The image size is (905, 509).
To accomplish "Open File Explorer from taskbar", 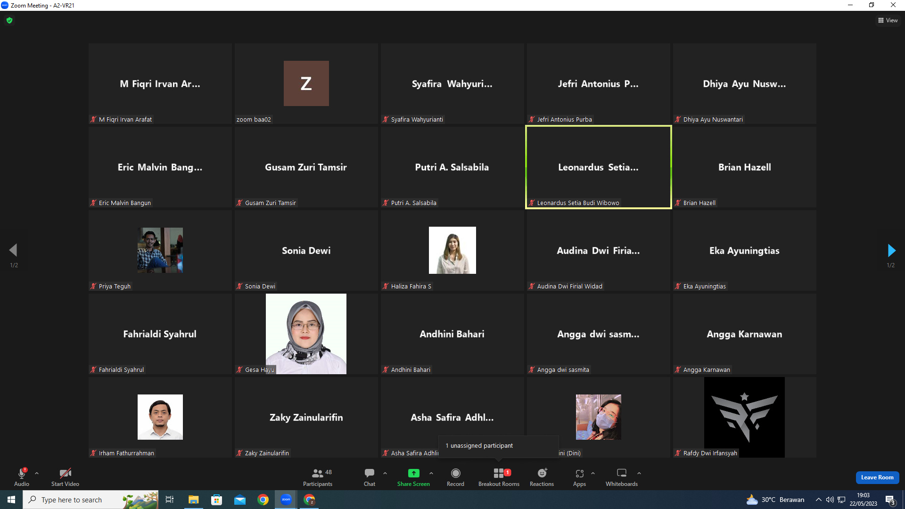I will coord(193,500).
